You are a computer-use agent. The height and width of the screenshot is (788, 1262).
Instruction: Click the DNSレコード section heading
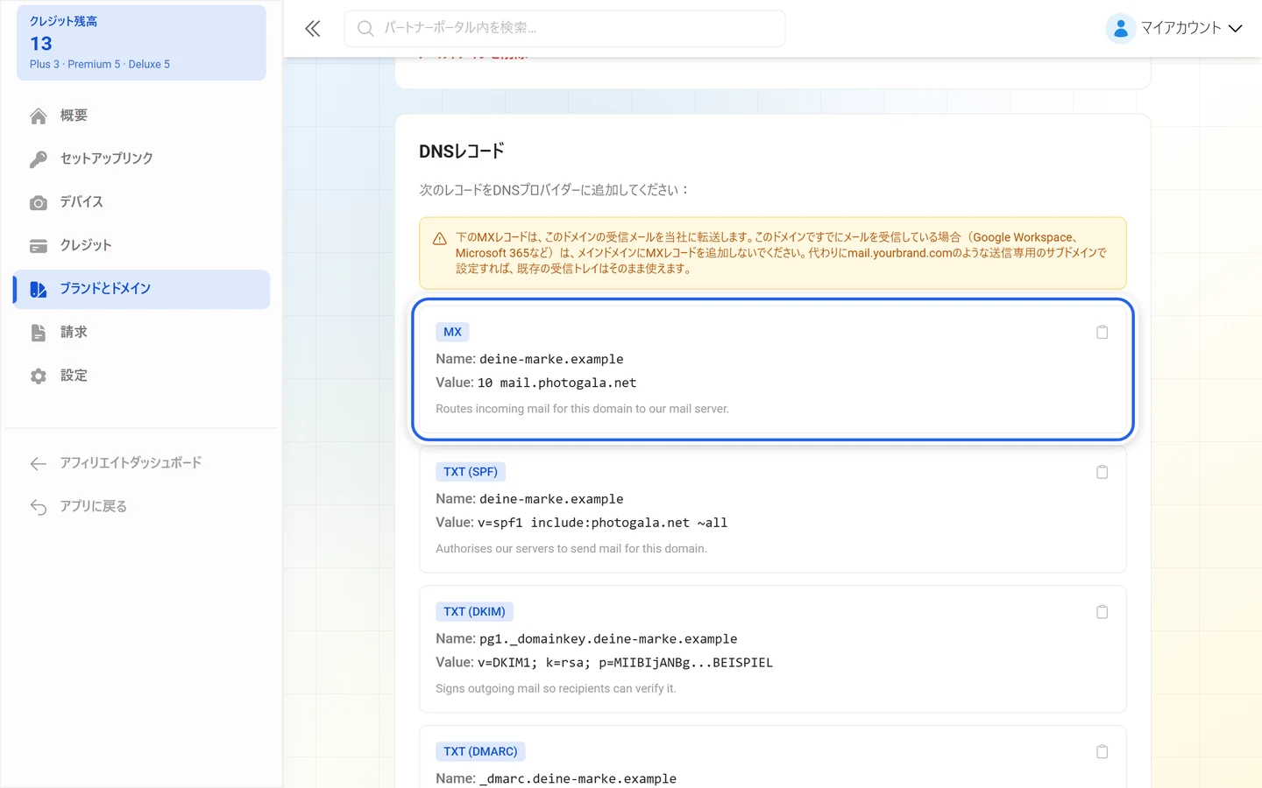(x=462, y=151)
